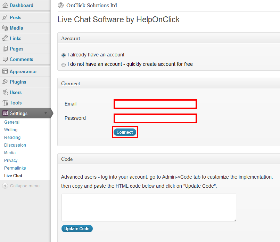Go to Reading settings
Screen dimensions: 280x242
(x=12, y=138)
